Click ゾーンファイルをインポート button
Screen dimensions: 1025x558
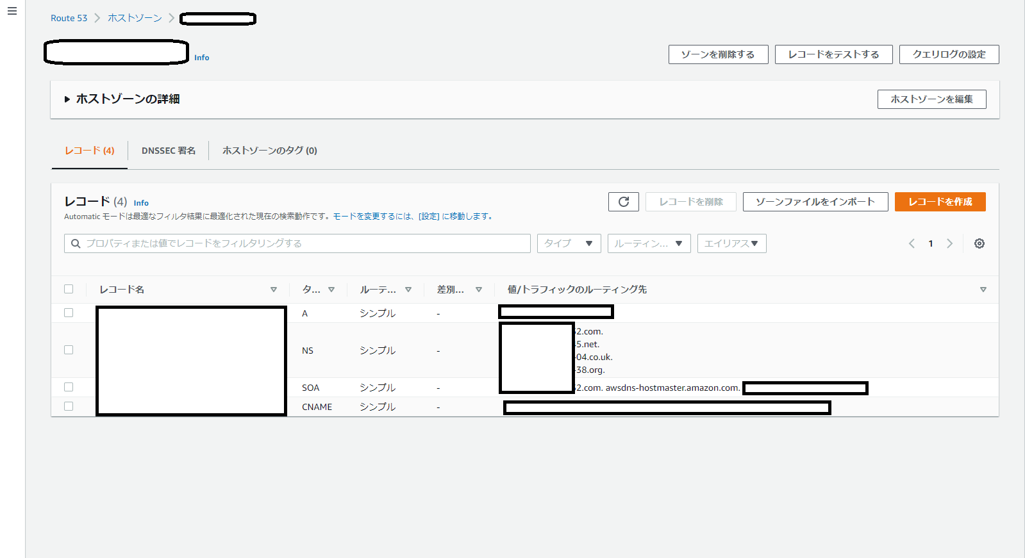point(815,202)
